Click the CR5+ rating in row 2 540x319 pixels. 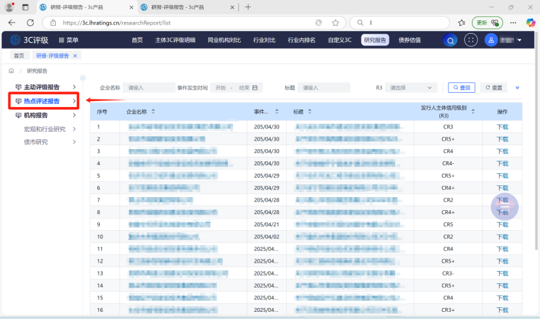click(x=448, y=139)
